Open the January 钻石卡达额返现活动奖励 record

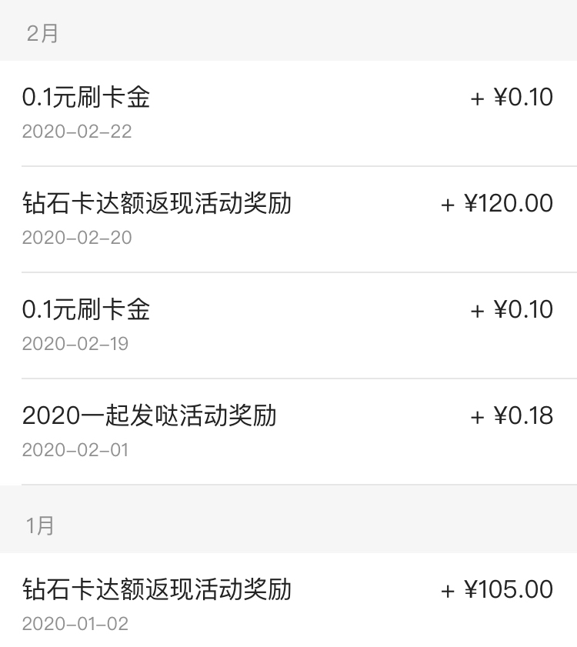(x=288, y=600)
